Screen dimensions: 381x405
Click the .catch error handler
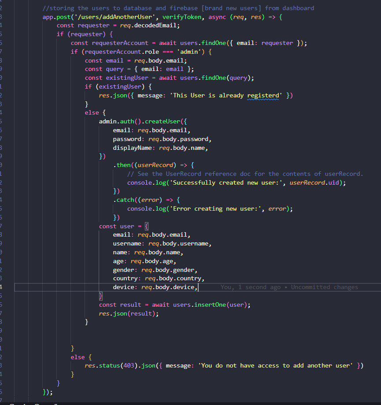[125, 200]
